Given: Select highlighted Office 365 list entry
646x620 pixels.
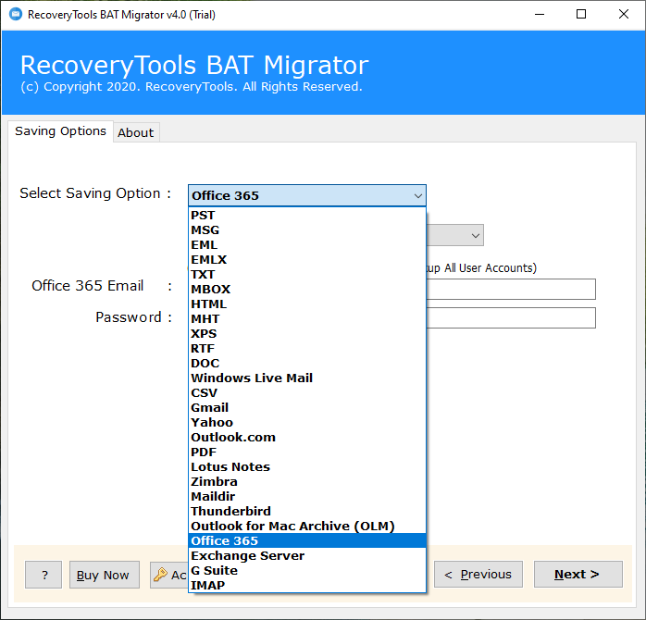Looking at the screenshot, I should point(307,541).
